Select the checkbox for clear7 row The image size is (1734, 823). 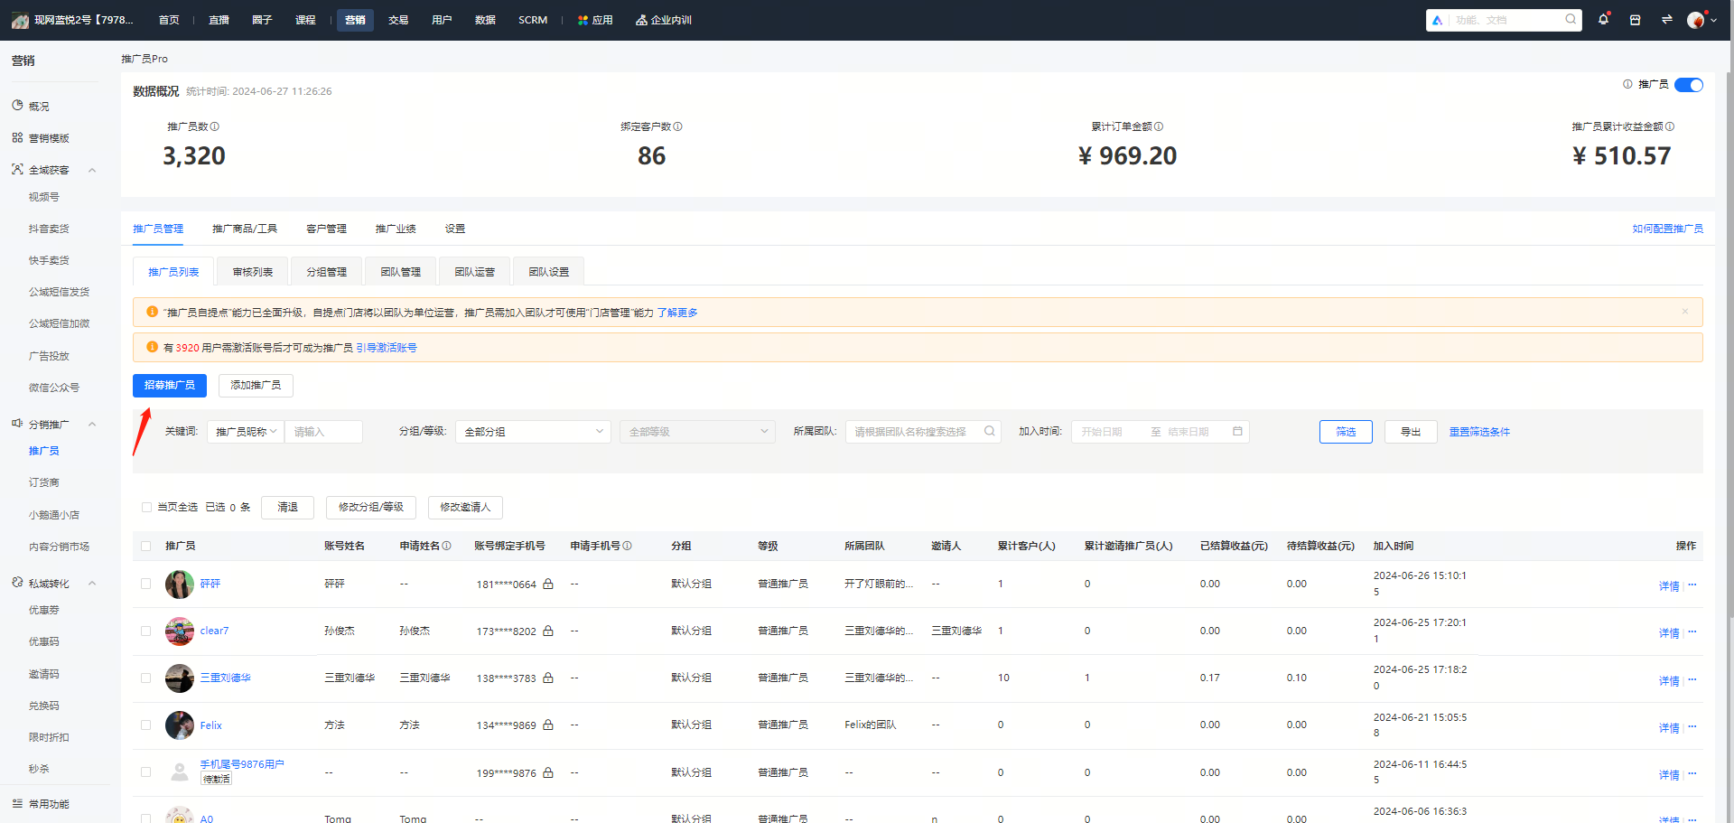click(x=146, y=631)
